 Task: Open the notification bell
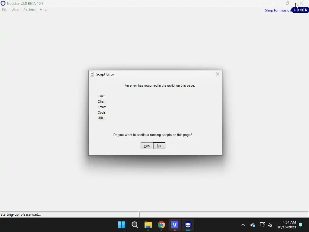pos(301,225)
